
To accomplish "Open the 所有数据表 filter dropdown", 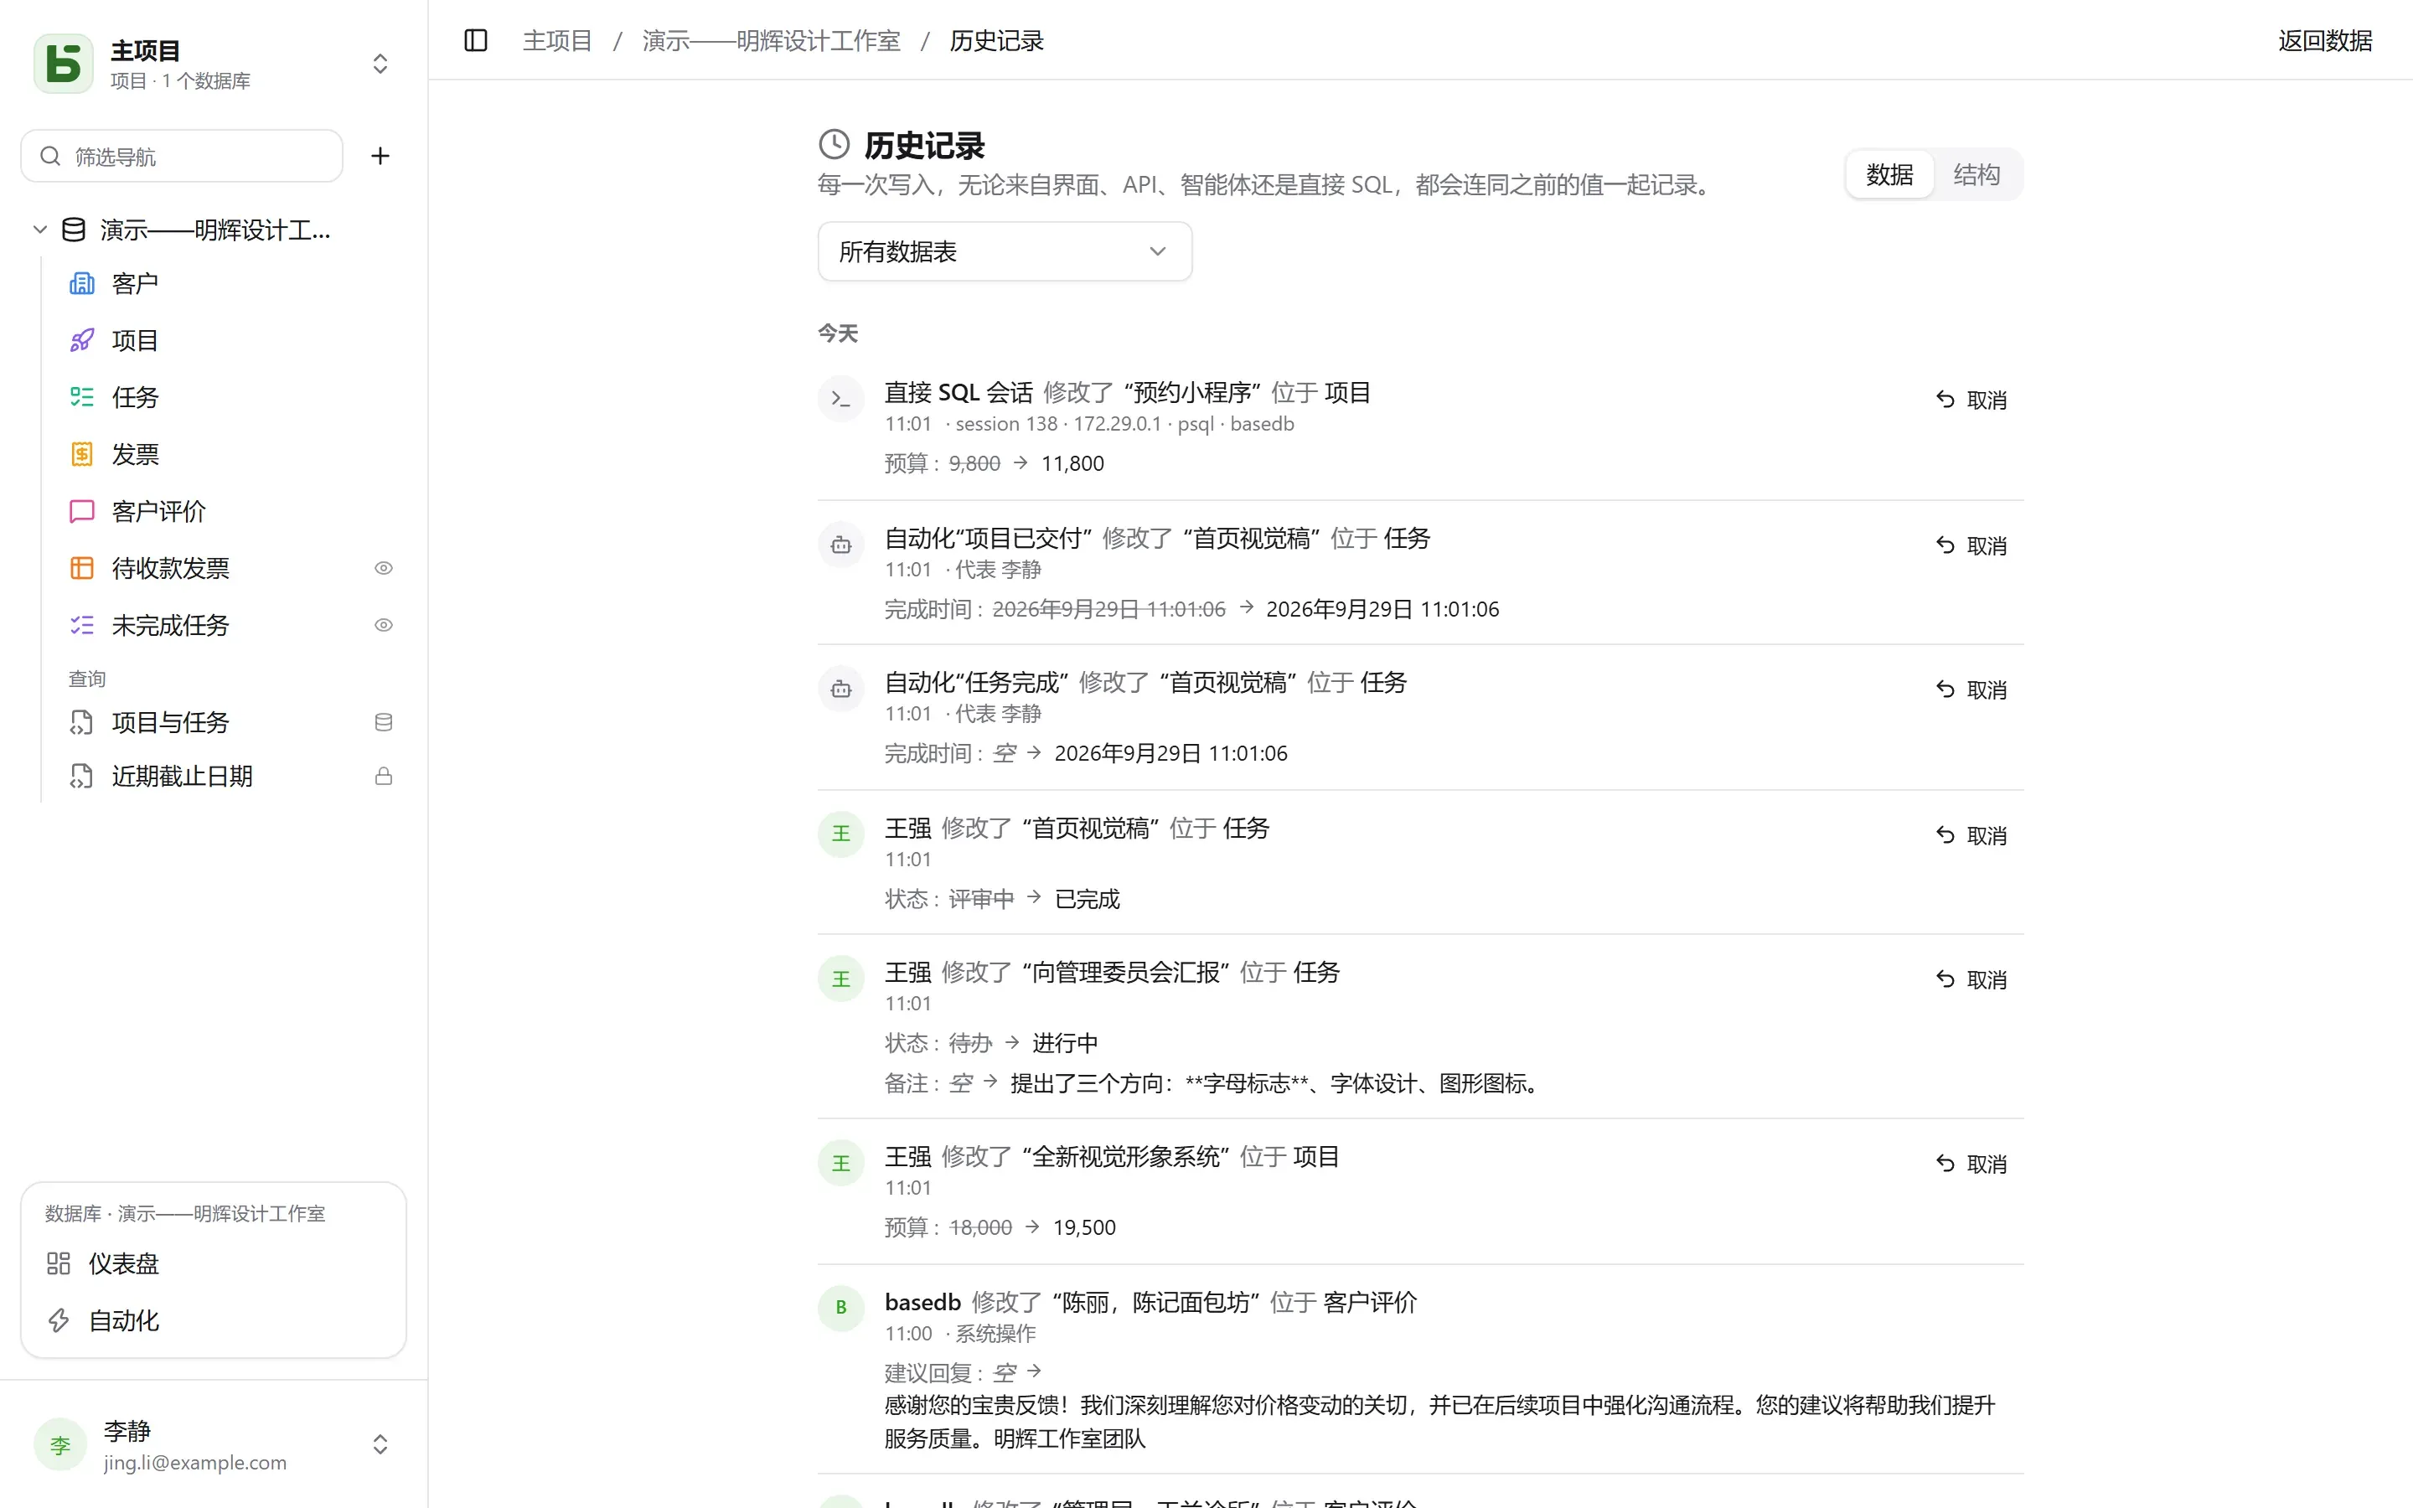I will tap(1004, 251).
